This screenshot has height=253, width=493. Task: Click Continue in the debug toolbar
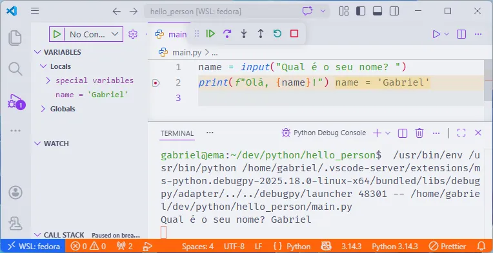pos(210,33)
